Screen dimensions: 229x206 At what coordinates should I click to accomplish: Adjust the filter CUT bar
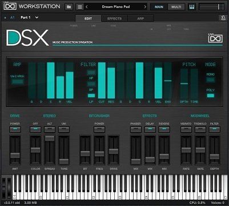point(102,80)
